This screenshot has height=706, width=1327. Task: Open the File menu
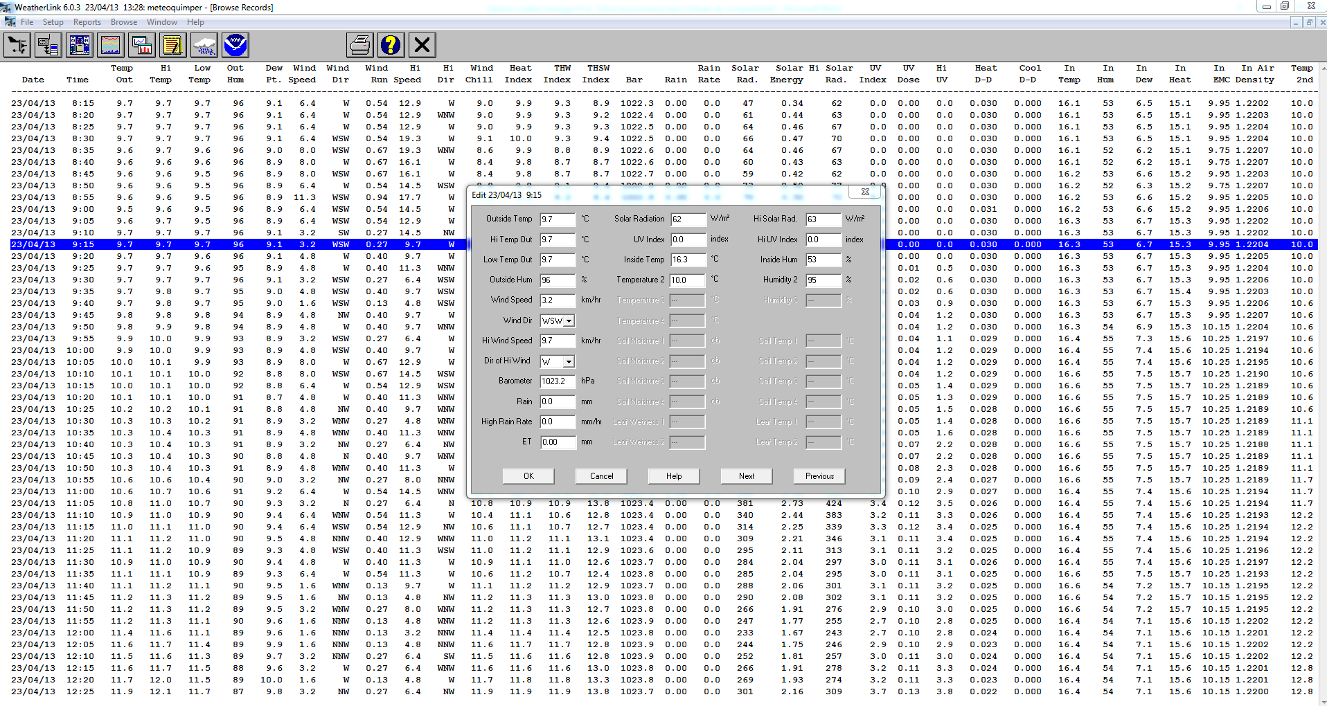coord(27,22)
